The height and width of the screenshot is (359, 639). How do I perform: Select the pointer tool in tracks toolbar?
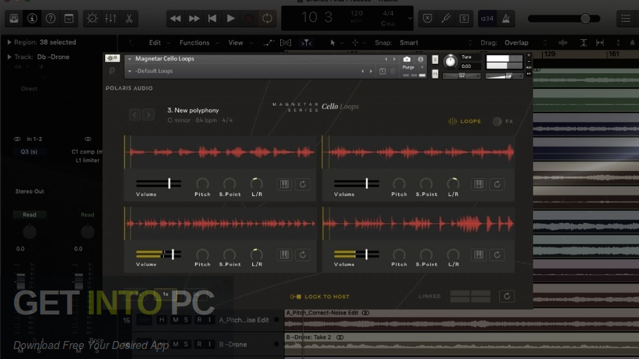pyautogui.click(x=333, y=43)
